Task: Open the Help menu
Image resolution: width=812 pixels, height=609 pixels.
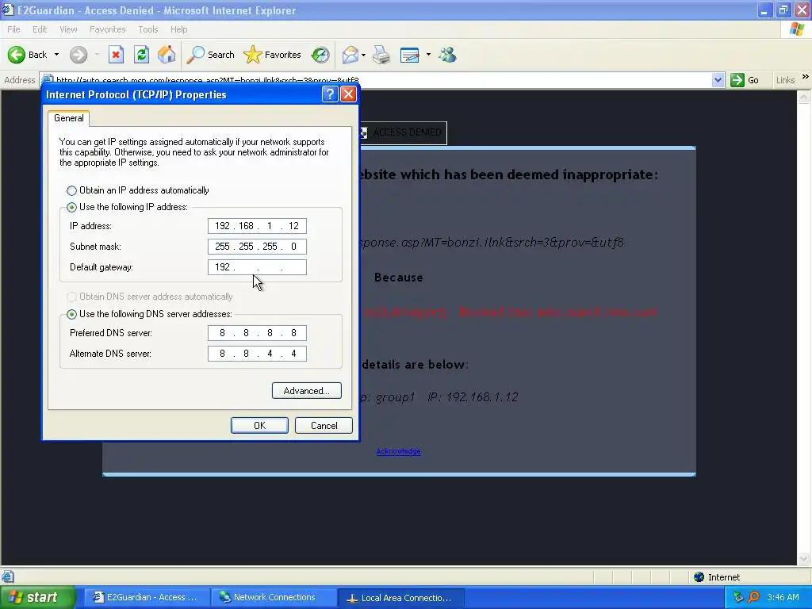Action: pyautogui.click(x=178, y=29)
